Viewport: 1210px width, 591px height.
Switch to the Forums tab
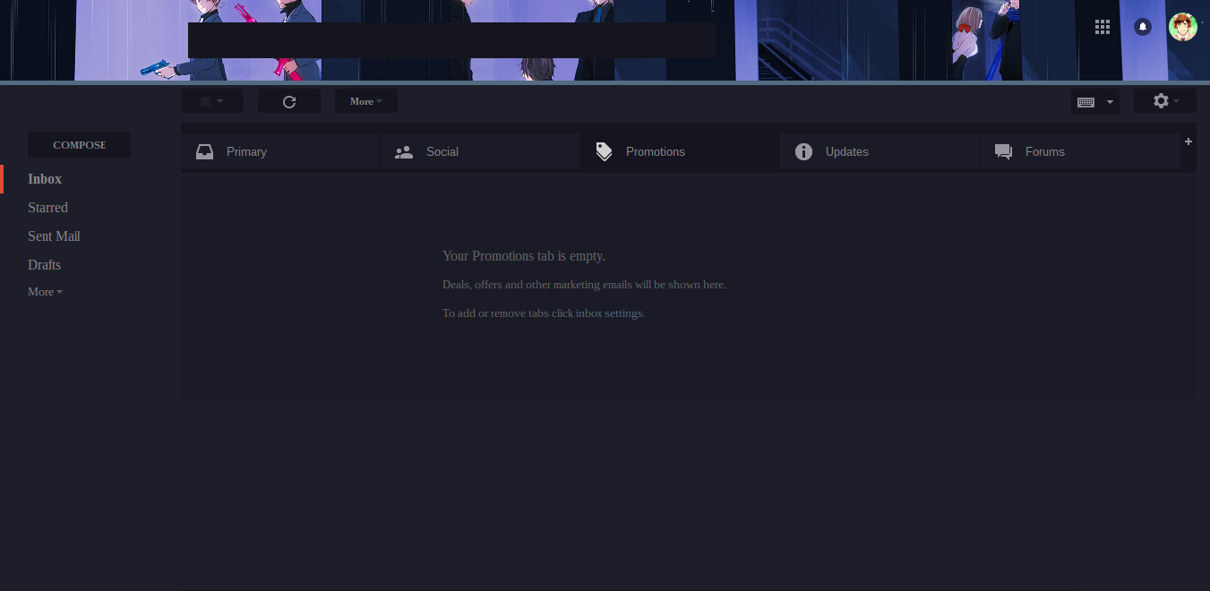[x=1079, y=151]
